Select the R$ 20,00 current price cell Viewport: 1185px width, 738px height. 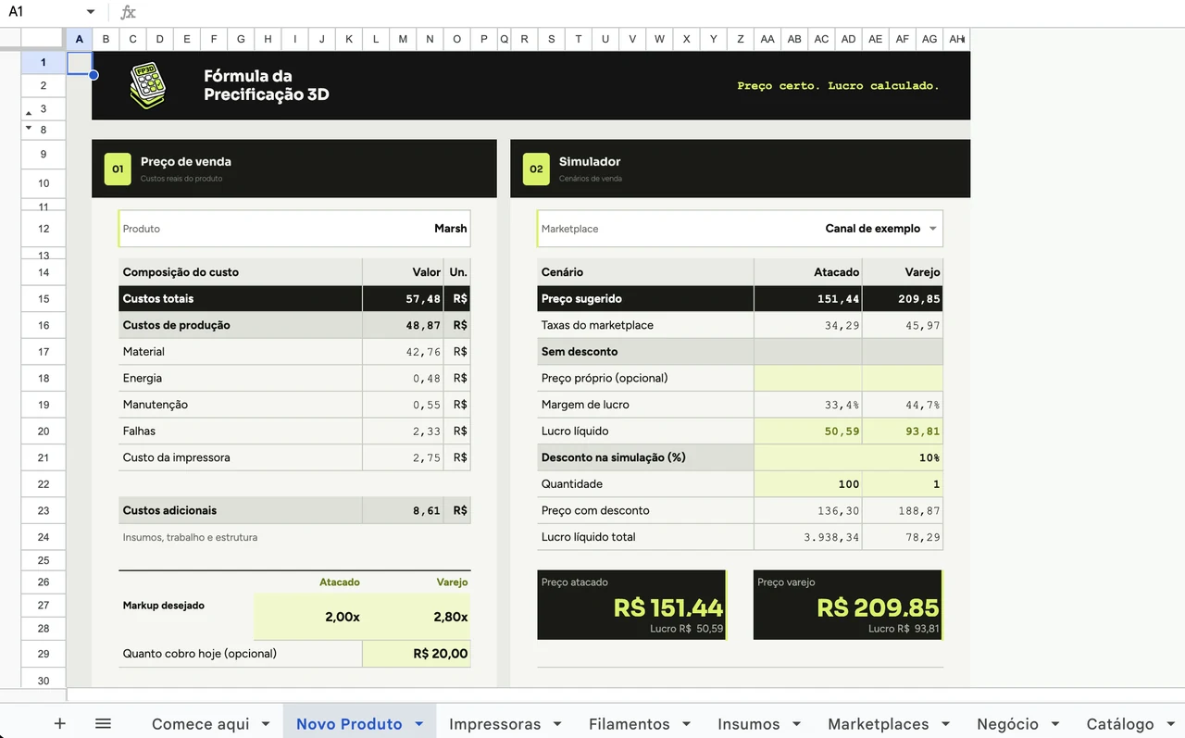pos(417,654)
